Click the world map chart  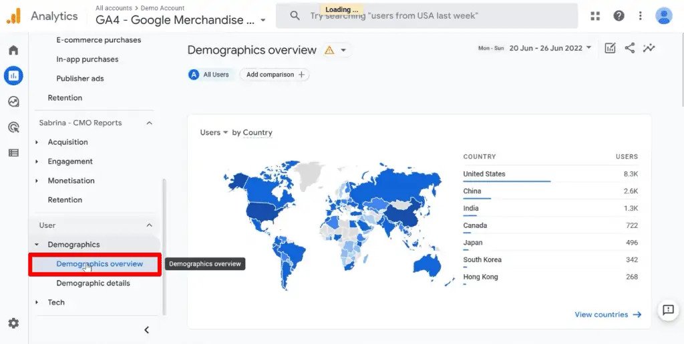pos(339,224)
